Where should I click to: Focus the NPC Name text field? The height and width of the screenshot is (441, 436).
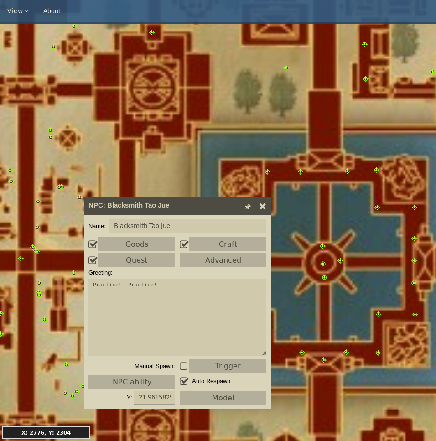tap(187, 226)
